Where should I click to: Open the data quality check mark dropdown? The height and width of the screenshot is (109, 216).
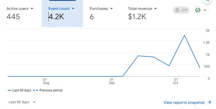pos(205,10)
